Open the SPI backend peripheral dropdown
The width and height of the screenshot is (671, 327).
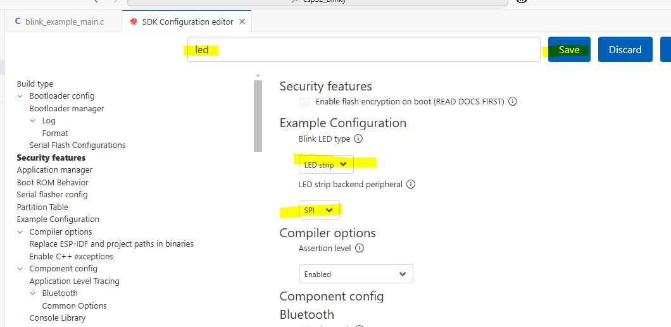click(x=319, y=211)
